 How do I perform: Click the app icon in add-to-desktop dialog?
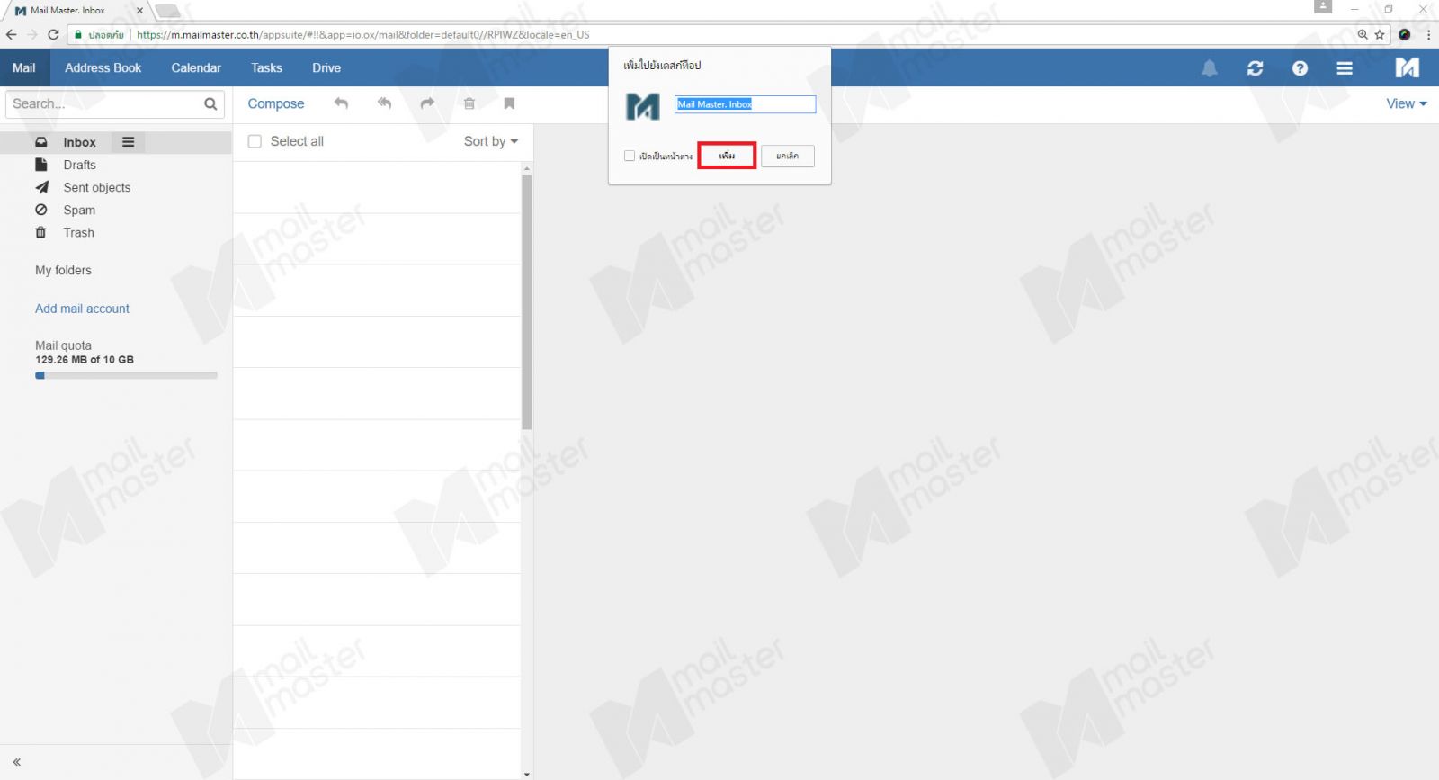(x=642, y=106)
